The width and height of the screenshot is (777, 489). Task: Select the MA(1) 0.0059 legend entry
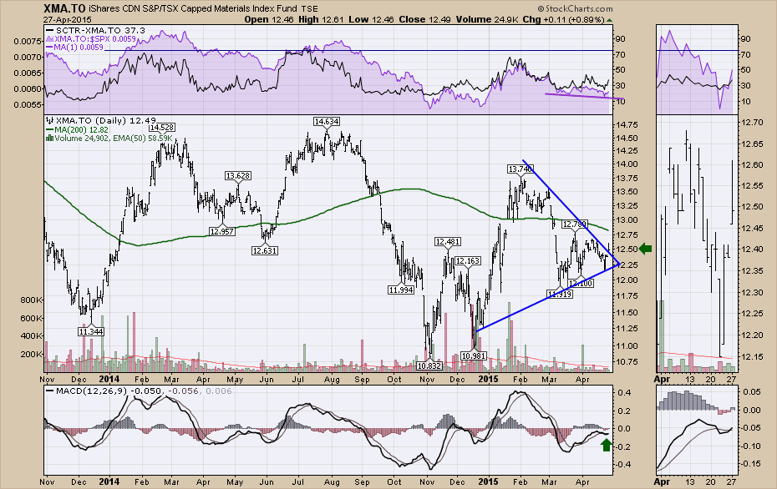click(x=75, y=48)
